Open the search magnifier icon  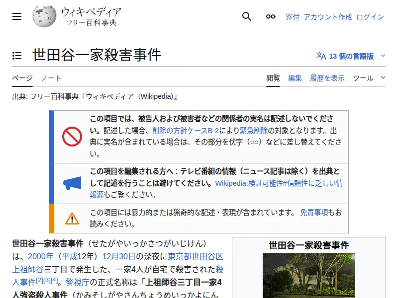tap(247, 16)
